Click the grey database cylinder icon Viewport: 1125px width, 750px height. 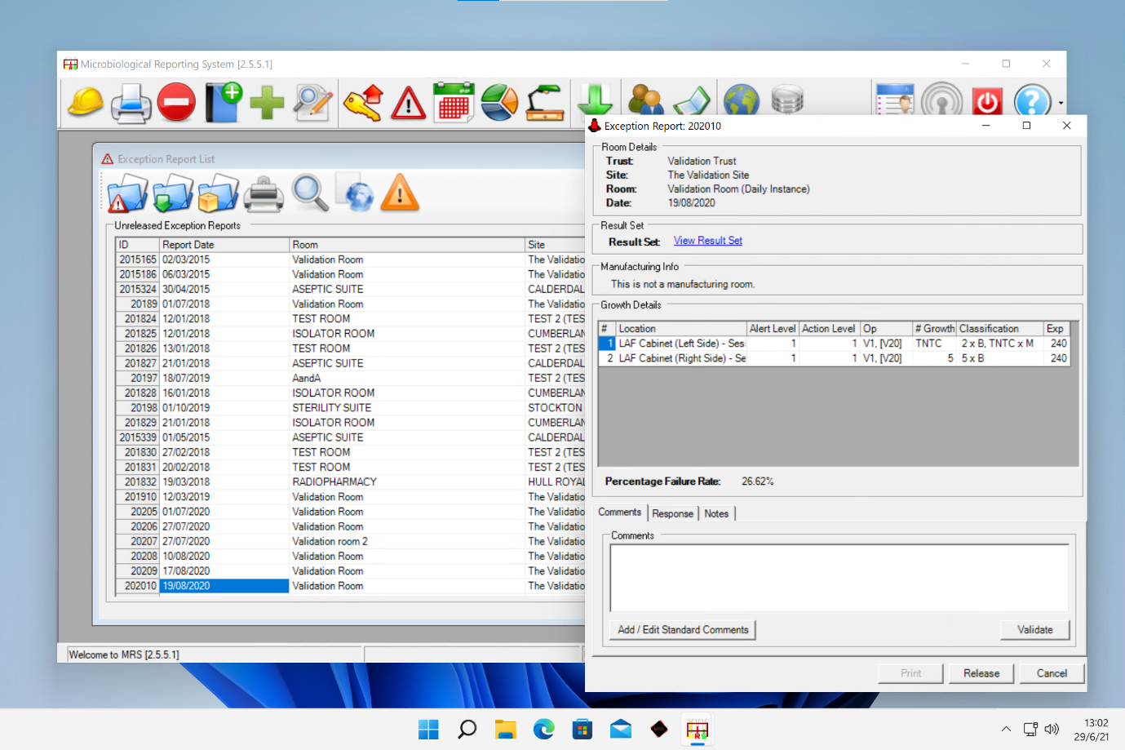[787, 100]
